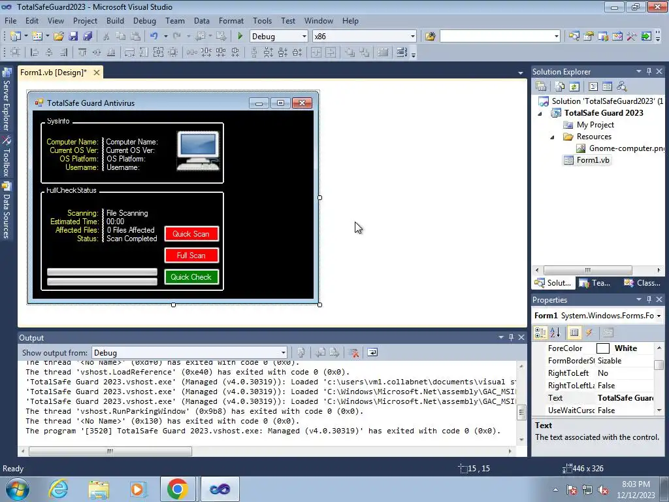
Task: Click the Undo arrow icon
Action: [154, 37]
